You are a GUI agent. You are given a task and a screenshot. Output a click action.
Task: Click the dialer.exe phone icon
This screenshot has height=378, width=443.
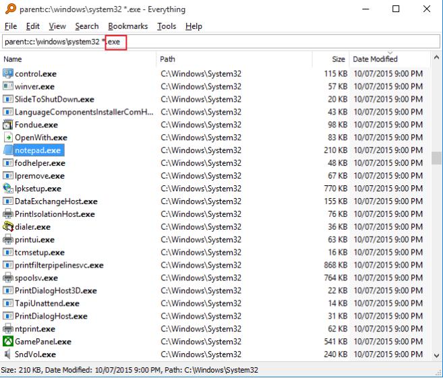(8, 227)
